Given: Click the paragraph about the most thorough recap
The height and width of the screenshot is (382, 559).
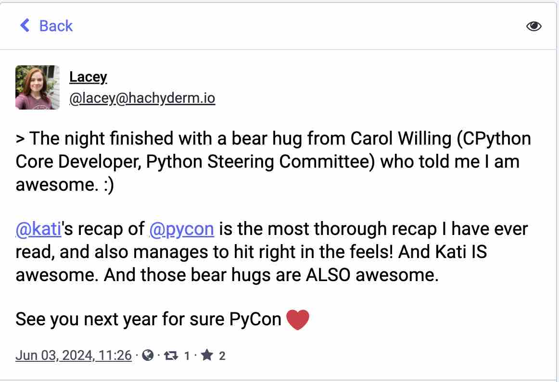Looking at the screenshot, I should [272, 252].
